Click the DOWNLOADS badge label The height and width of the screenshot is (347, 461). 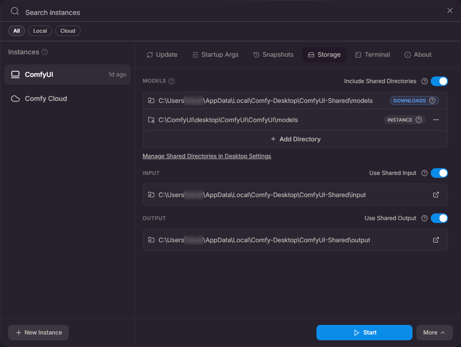point(409,100)
